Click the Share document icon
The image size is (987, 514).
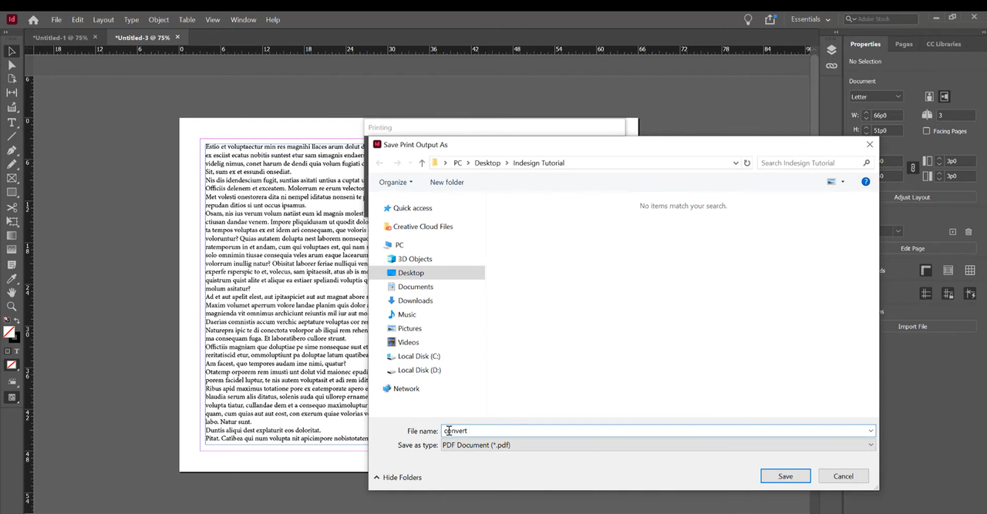[770, 19]
